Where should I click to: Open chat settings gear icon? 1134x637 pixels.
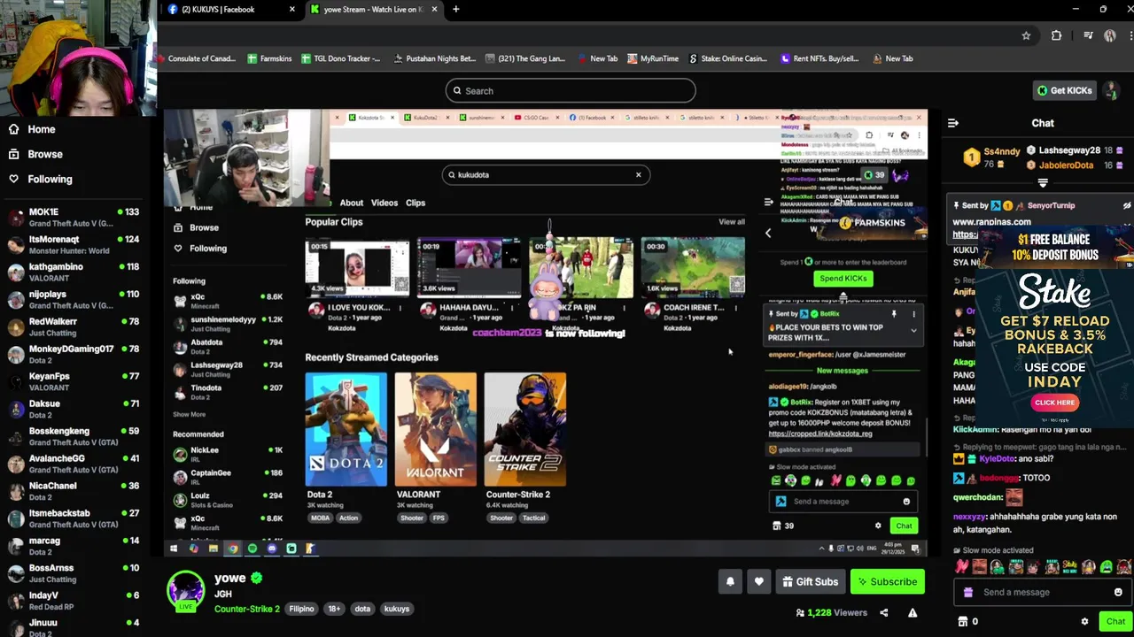1084,621
